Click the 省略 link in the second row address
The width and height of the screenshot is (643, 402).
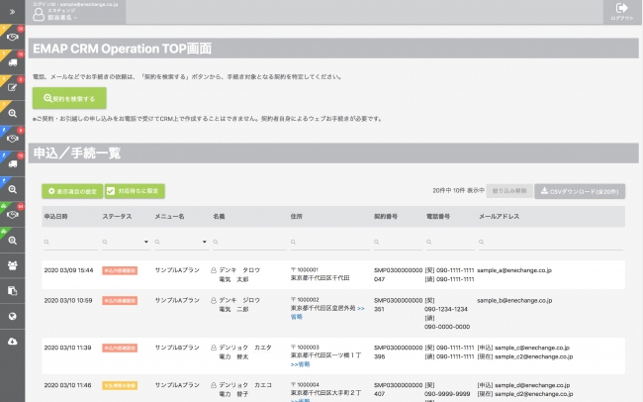coord(297,318)
